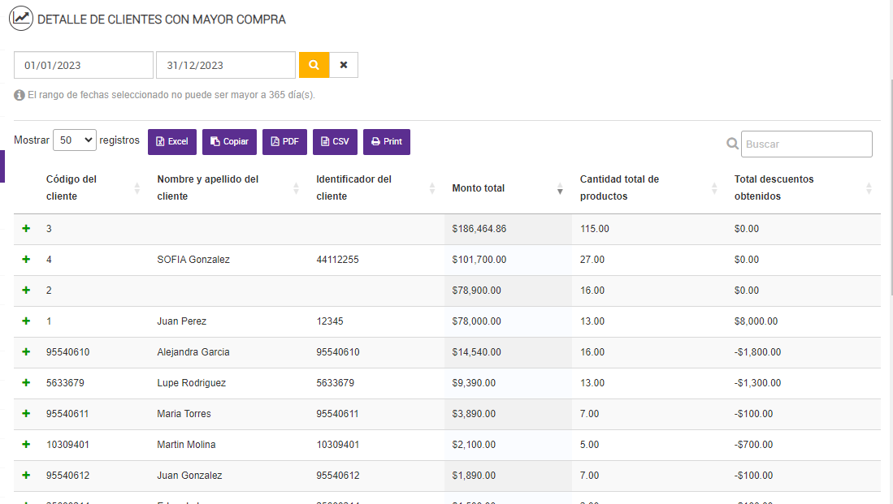
Task: Click the info icon near date range note
Action: [x=20, y=95]
